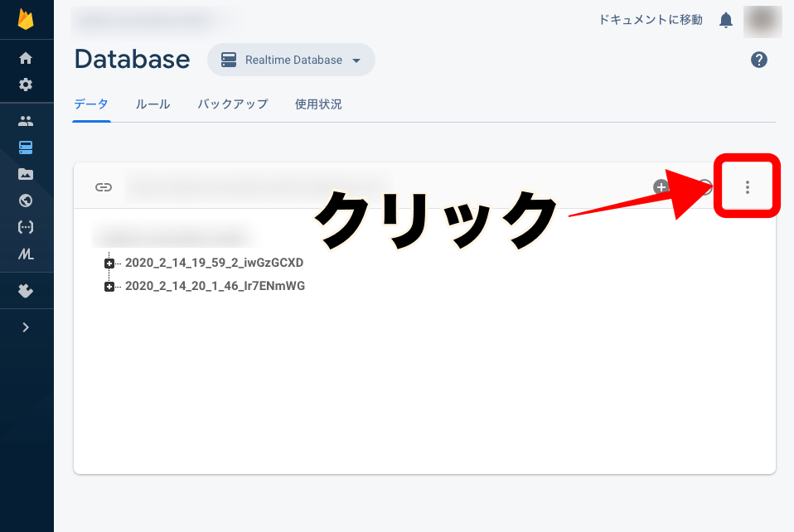Select key text 2020_2_14_19_59_2_iwGzGCXD

coord(214,263)
